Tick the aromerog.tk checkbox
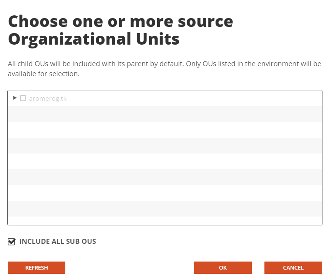The width and height of the screenshot is (329, 280). (x=23, y=98)
